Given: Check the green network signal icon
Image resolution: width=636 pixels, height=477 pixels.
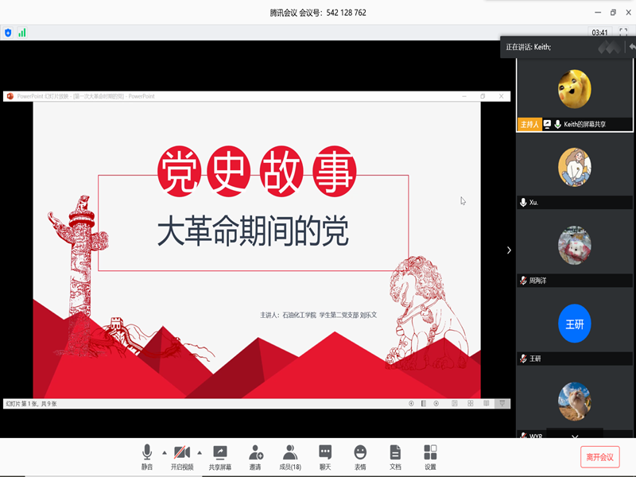Looking at the screenshot, I should (x=22, y=33).
